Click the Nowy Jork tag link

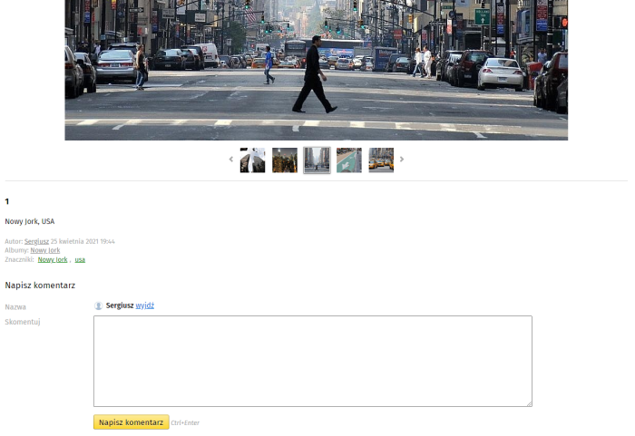(53, 259)
